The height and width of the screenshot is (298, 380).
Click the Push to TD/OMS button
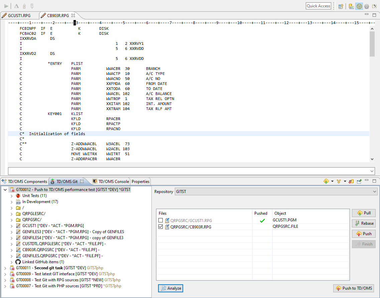click(x=354, y=288)
